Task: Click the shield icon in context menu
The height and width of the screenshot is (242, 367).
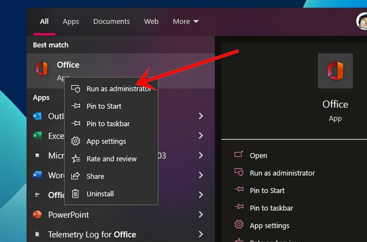Action: coord(75,89)
